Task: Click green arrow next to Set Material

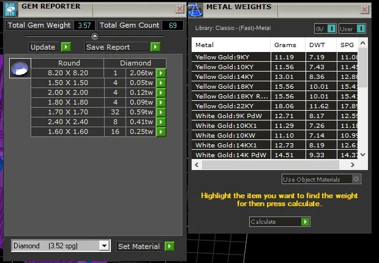Action: click(x=170, y=246)
